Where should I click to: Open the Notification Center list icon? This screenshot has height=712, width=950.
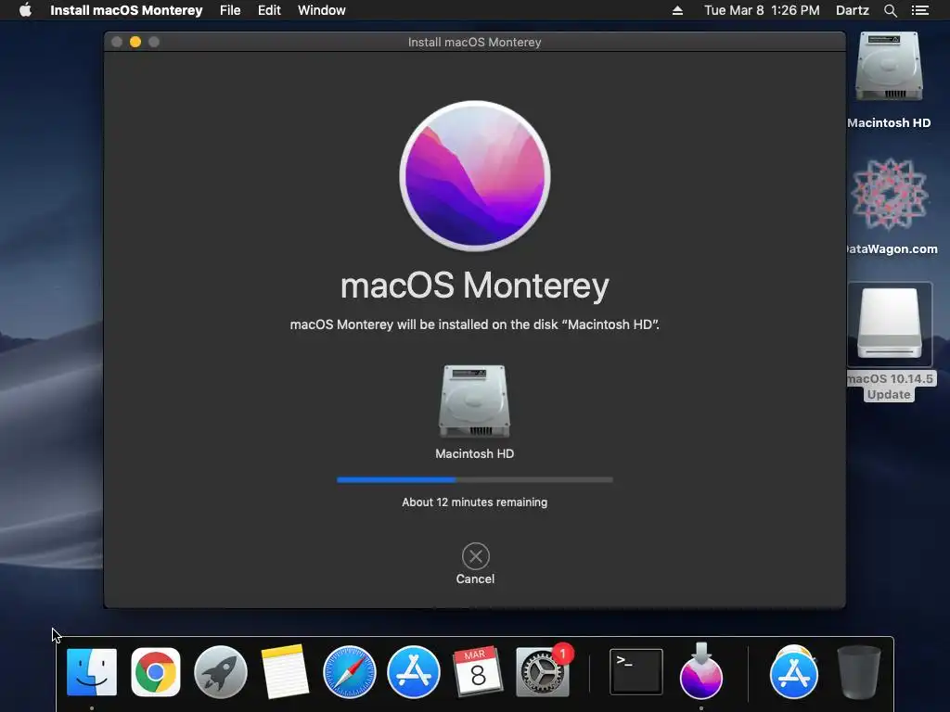tap(919, 10)
